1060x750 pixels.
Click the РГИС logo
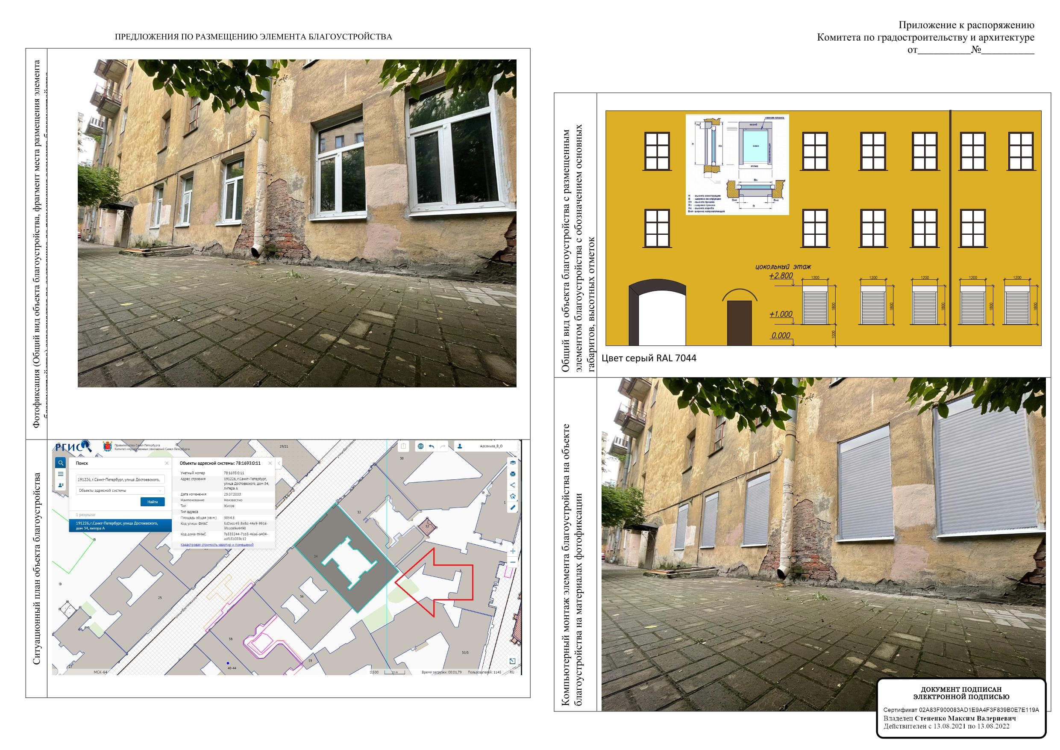point(73,446)
